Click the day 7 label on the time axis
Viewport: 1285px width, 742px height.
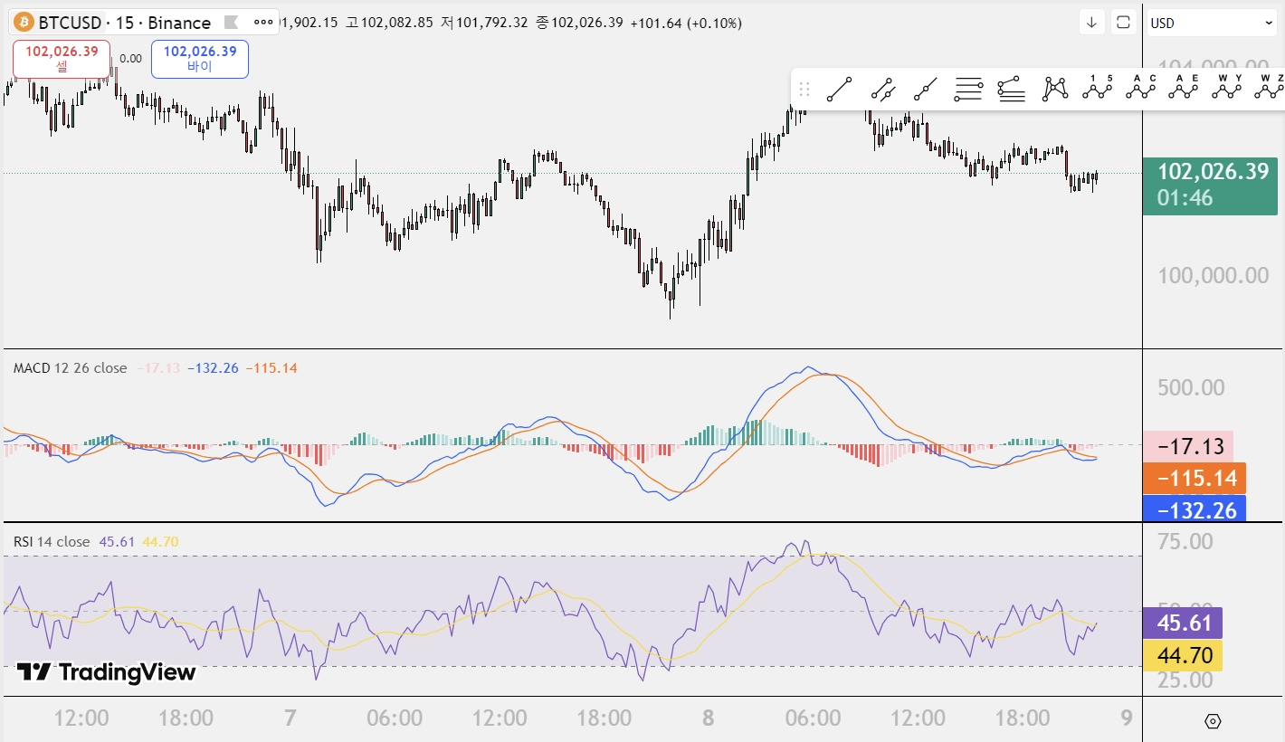point(290,718)
